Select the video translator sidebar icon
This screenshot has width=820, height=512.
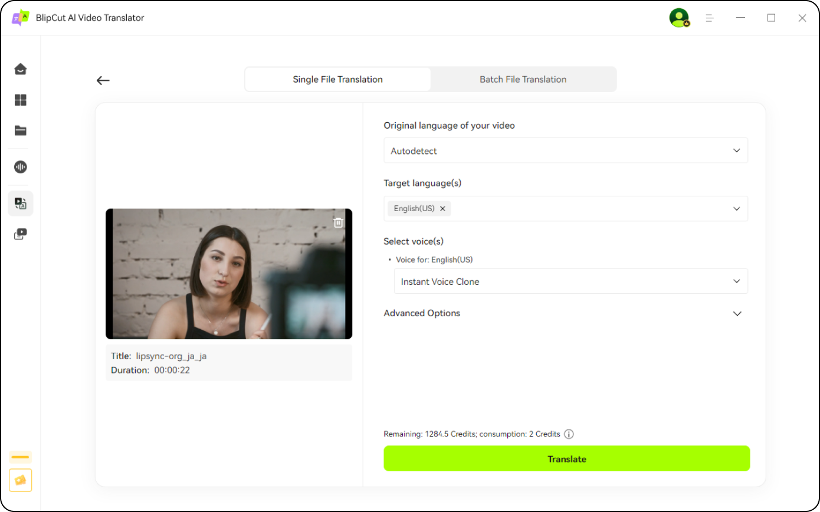pyautogui.click(x=21, y=204)
